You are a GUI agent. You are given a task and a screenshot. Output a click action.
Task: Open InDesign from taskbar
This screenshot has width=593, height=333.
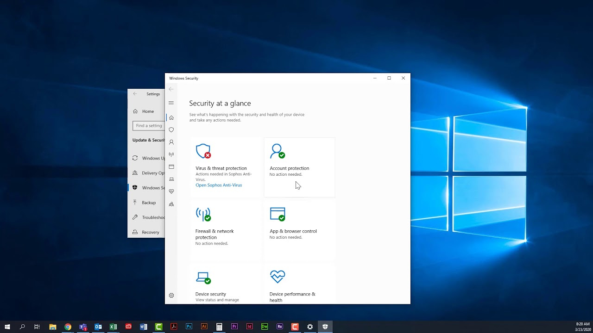click(250, 327)
